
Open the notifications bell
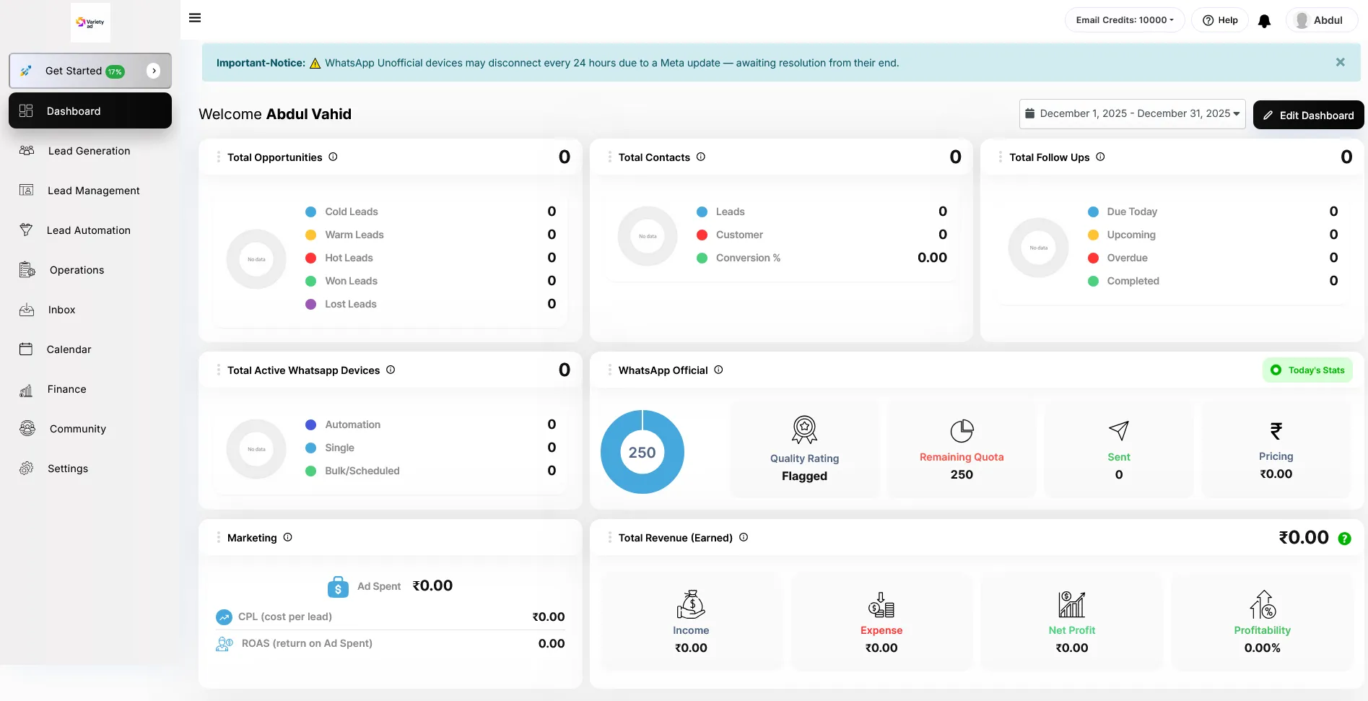click(x=1264, y=21)
